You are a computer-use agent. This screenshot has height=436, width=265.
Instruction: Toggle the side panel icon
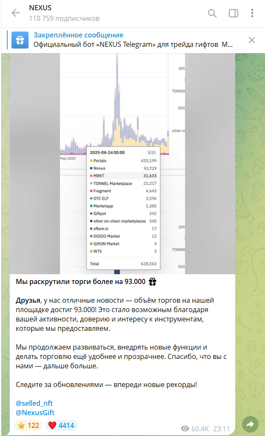pyautogui.click(x=234, y=13)
